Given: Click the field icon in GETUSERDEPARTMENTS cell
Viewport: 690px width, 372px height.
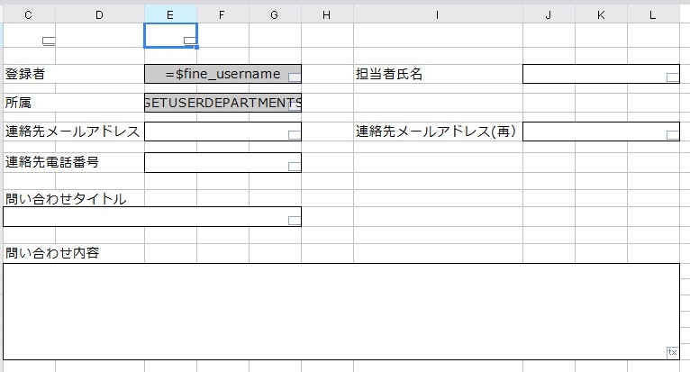Looking at the screenshot, I should (295, 106).
